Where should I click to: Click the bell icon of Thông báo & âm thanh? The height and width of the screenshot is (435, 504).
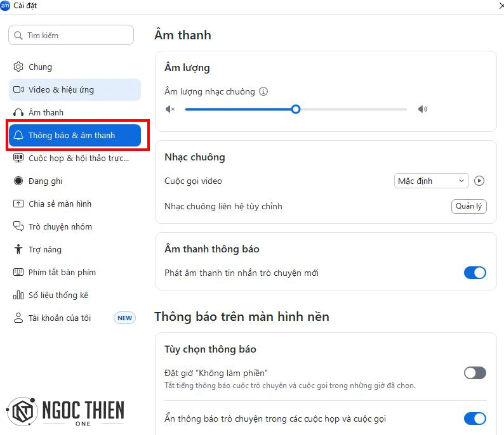coord(18,135)
